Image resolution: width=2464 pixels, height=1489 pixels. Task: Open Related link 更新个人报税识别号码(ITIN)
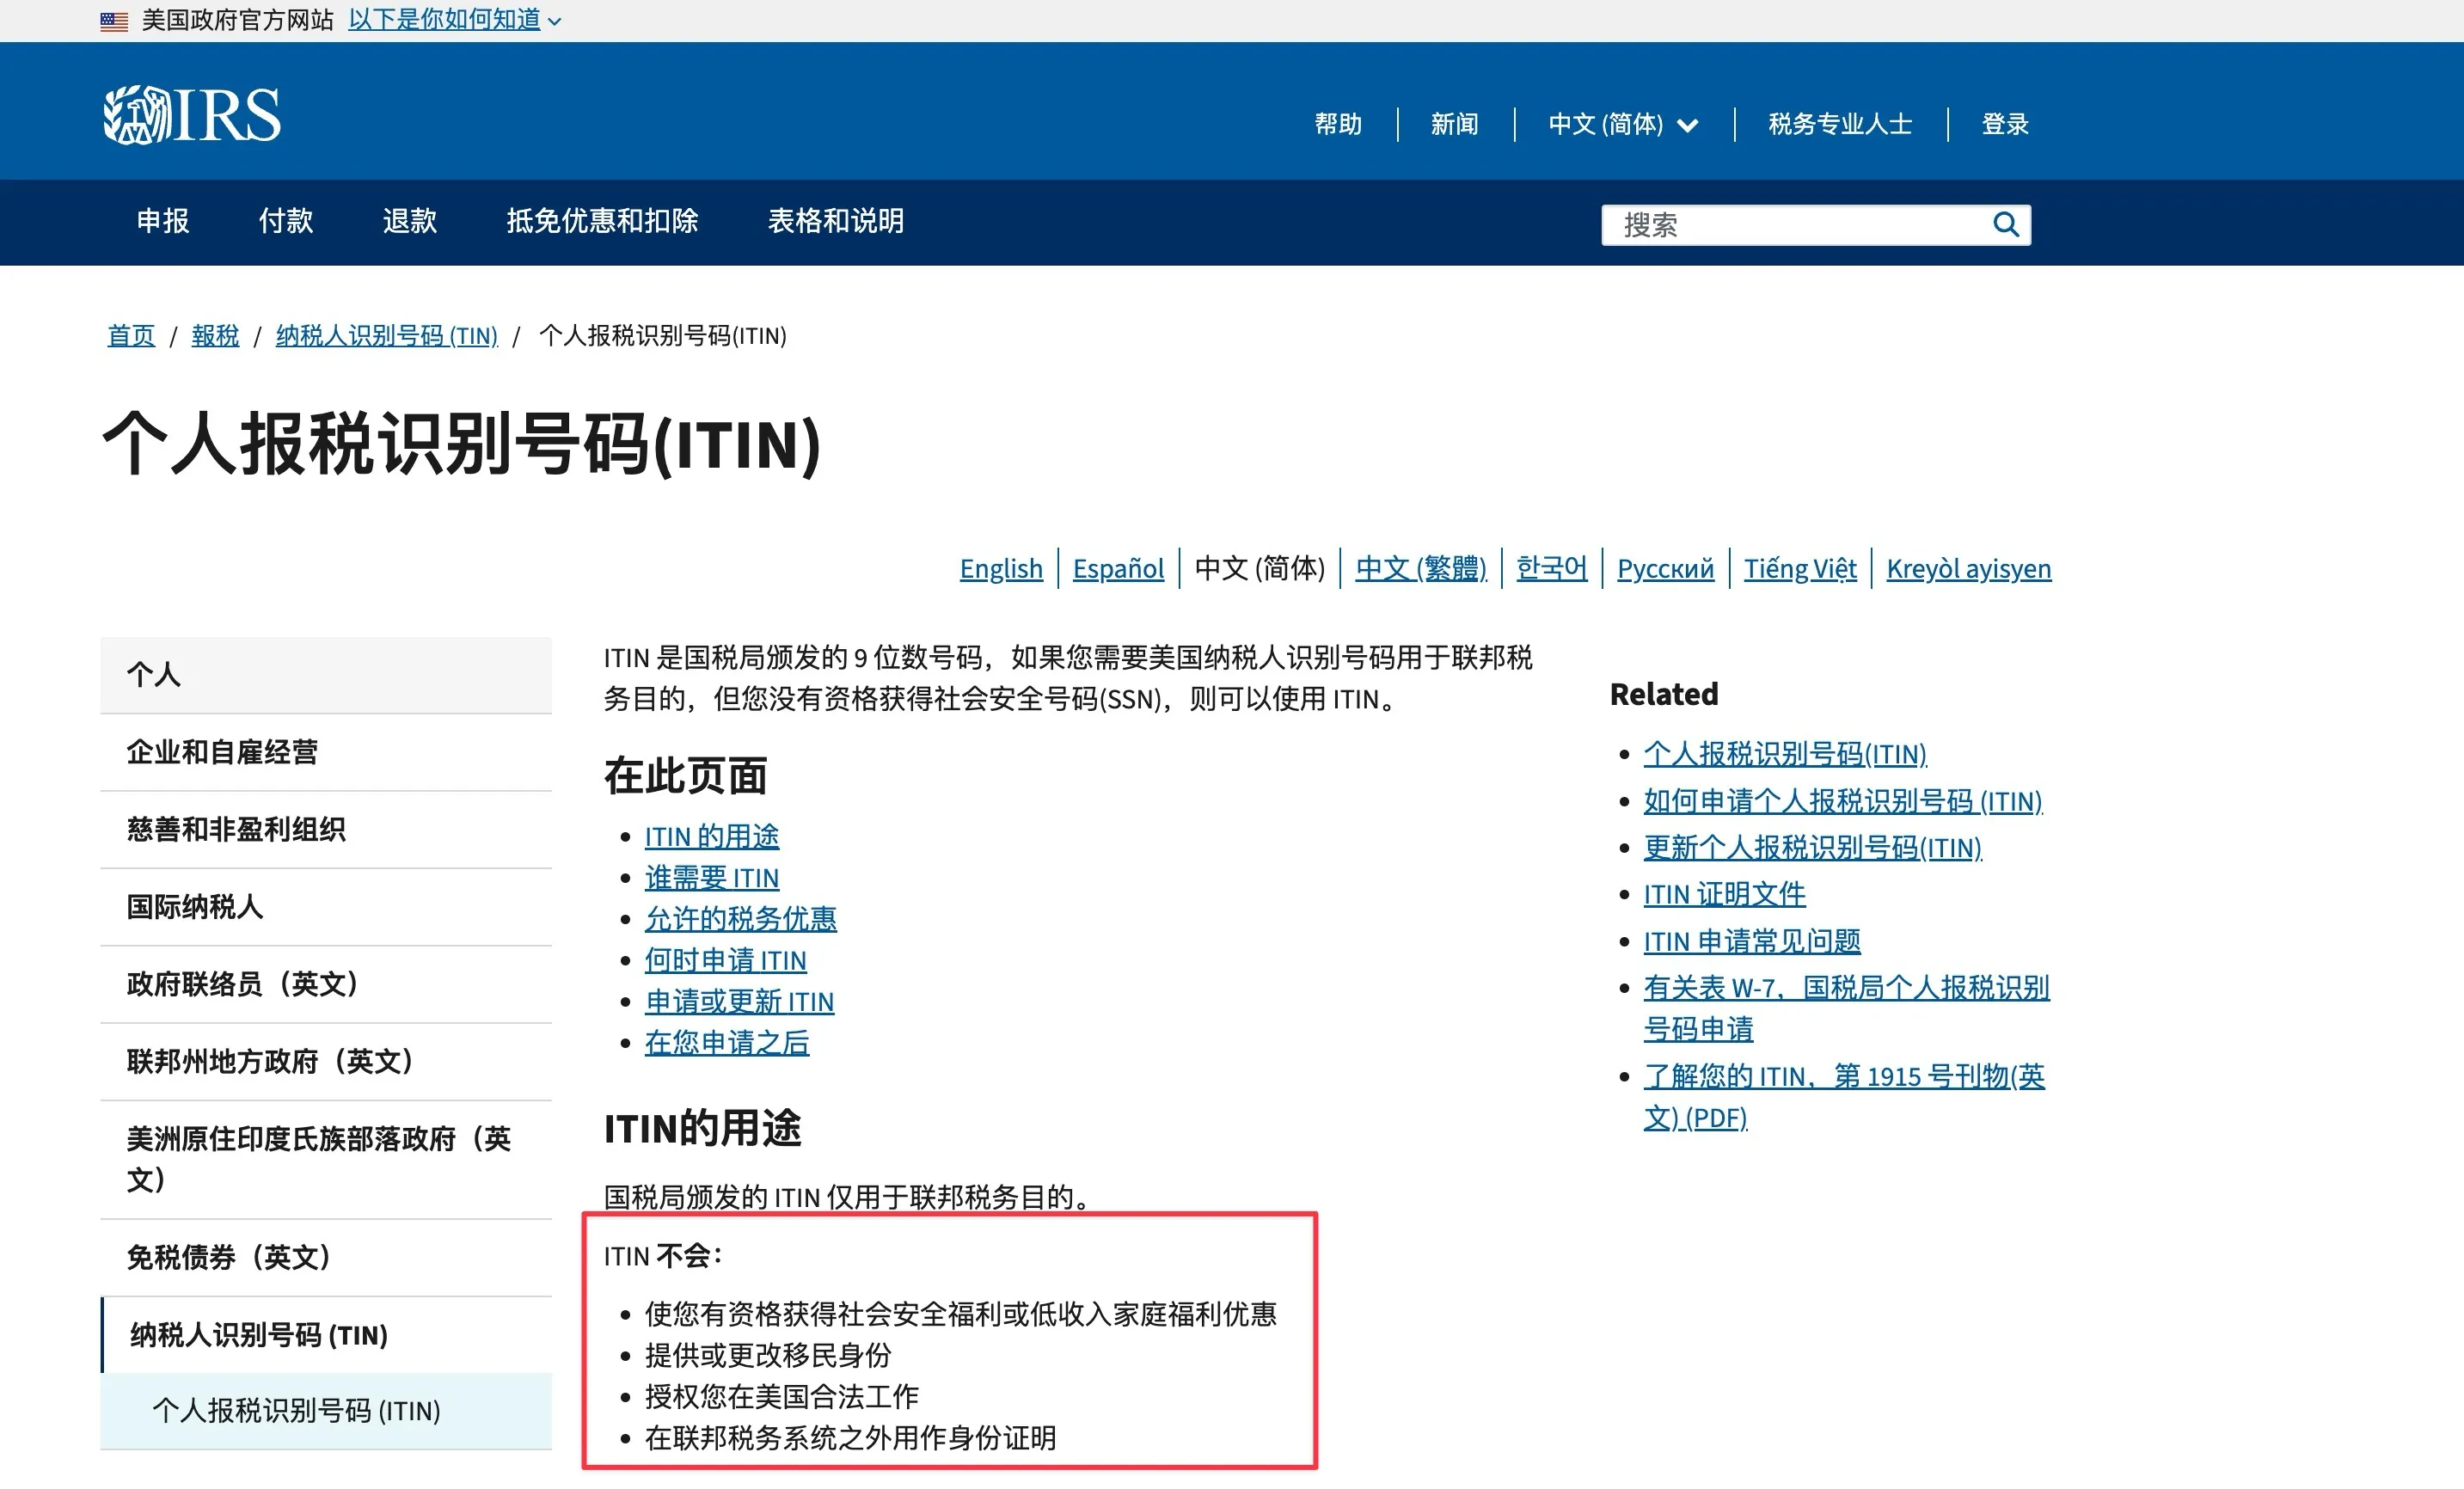click(1813, 848)
